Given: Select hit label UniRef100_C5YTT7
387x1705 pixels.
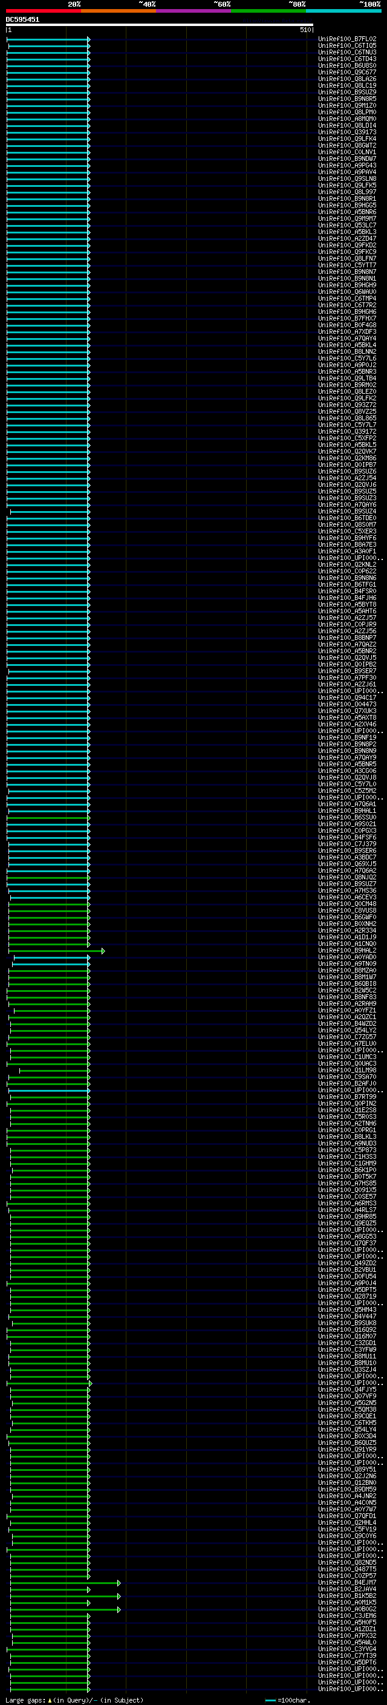Looking at the screenshot, I should click(347, 266).
